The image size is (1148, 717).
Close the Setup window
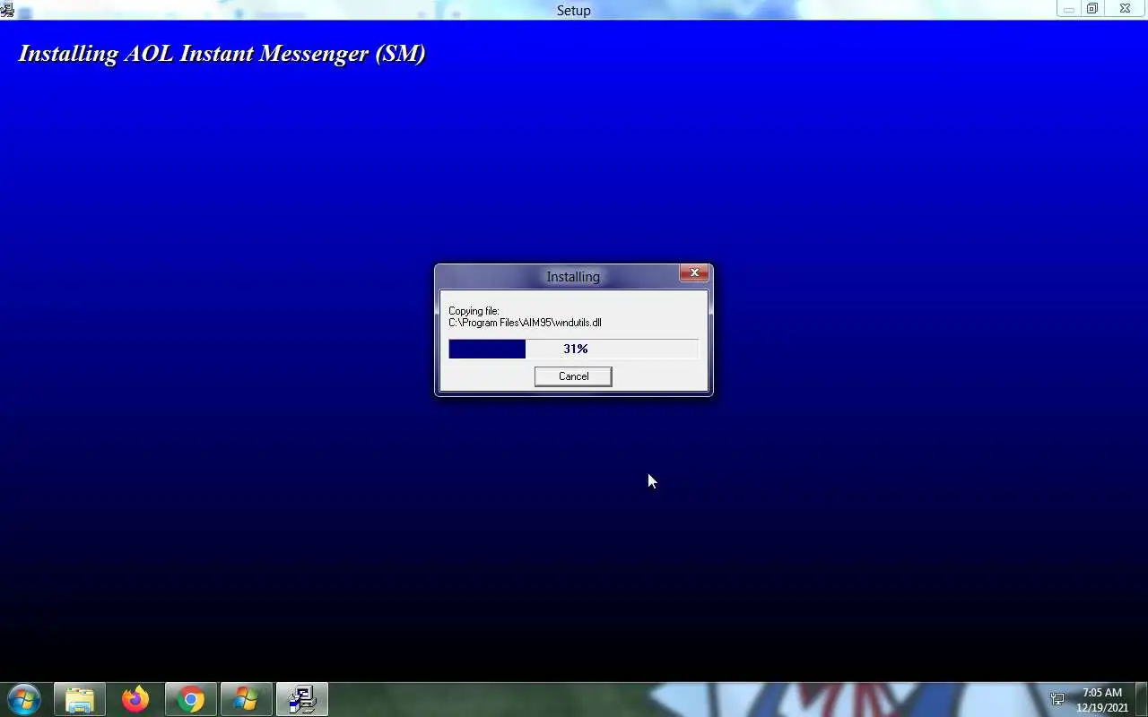(x=1125, y=9)
